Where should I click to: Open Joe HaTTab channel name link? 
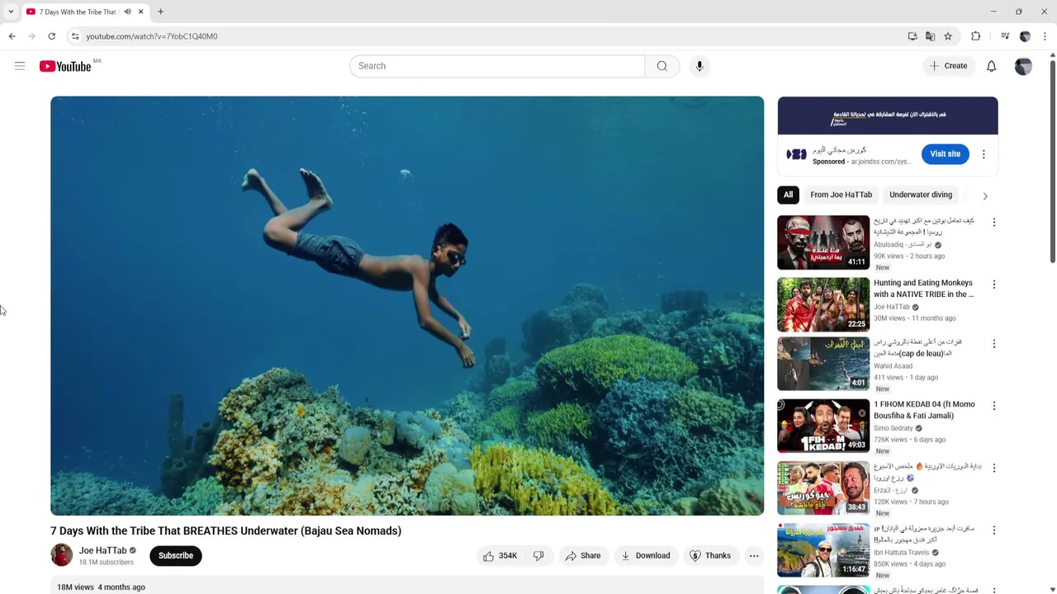pos(102,550)
